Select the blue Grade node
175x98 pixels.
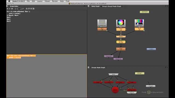pyautogui.click(x=151, y=49)
